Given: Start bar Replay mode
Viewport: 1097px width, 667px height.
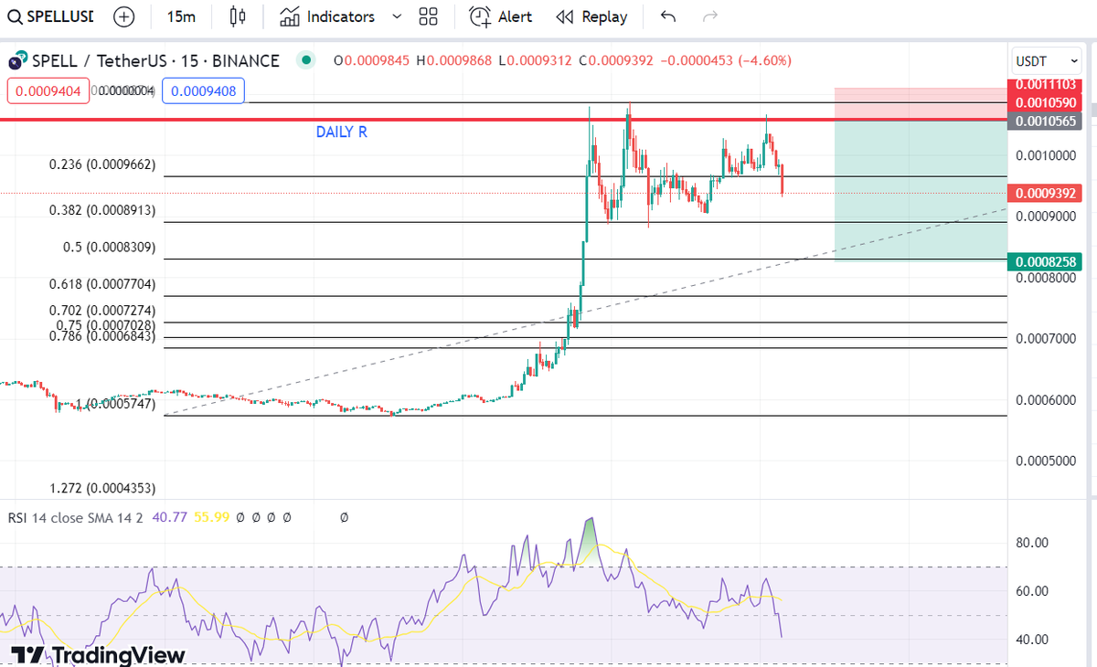Looking at the screenshot, I should [592, 16].
